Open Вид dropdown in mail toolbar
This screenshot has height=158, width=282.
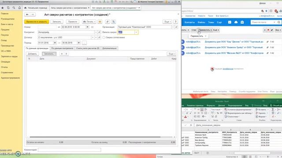point(278,30)
